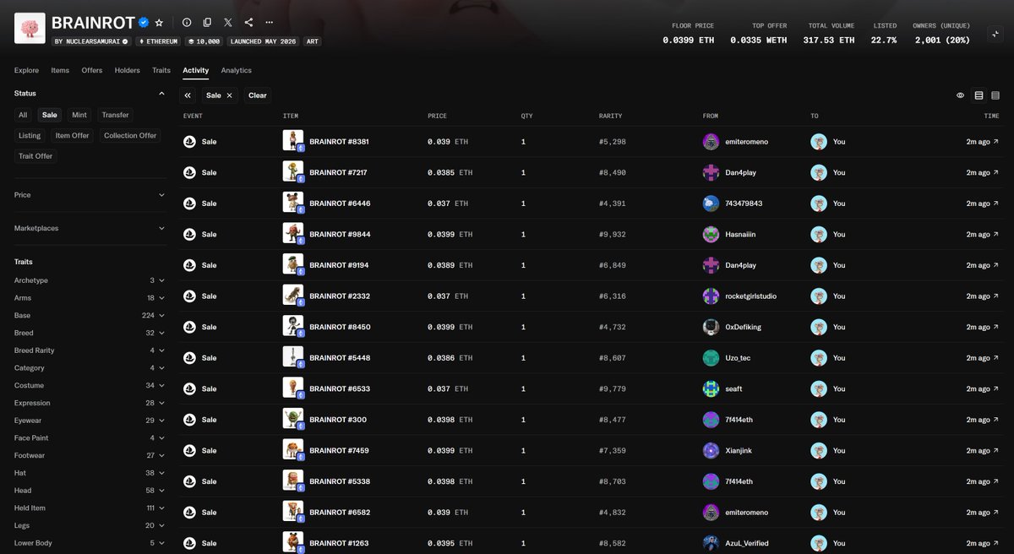This screenshot has height=554, width=1014.
Task: Open the three-dot more options menu
Action: [x=269, y=23]
